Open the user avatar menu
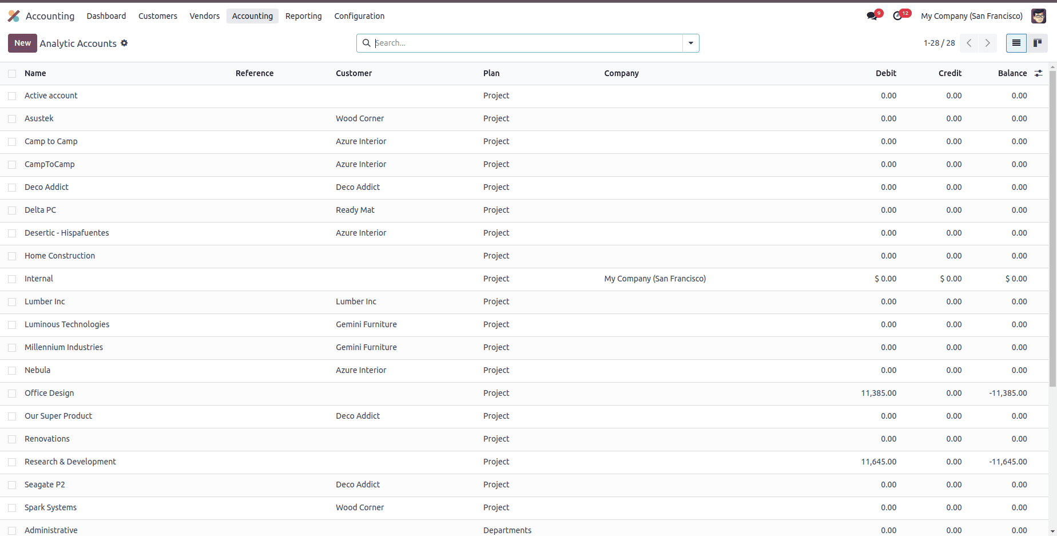1057x536 pixels. pyautogui.click(x=1039, y=16)
